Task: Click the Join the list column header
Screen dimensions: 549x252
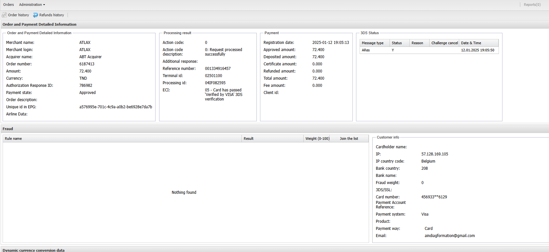Action: tap(349, 139)
